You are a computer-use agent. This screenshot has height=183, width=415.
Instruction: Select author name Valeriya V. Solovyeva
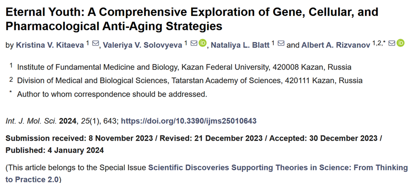143,45
